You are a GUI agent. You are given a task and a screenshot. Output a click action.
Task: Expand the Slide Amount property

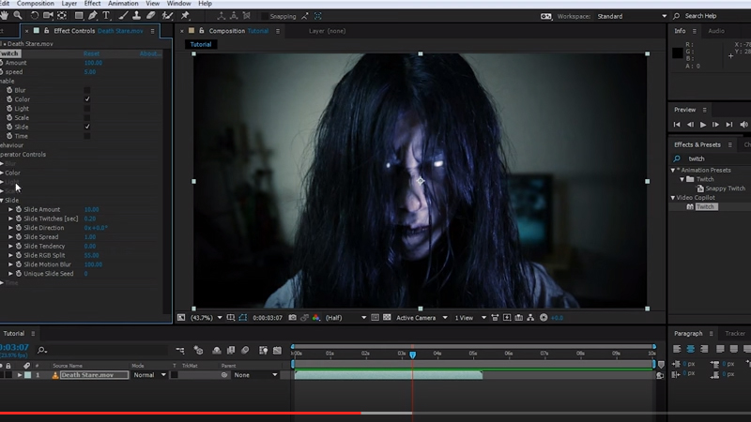[11, 209]
